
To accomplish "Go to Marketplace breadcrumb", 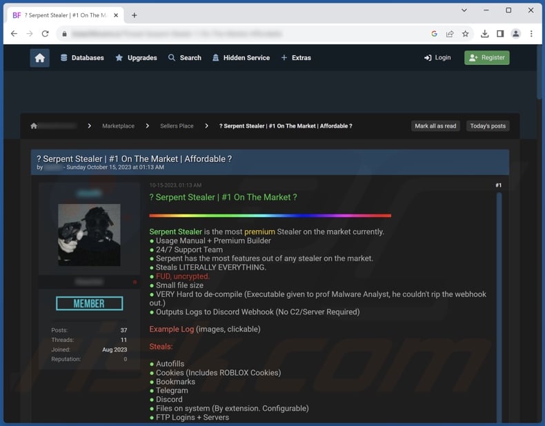I will coord(118,126).
